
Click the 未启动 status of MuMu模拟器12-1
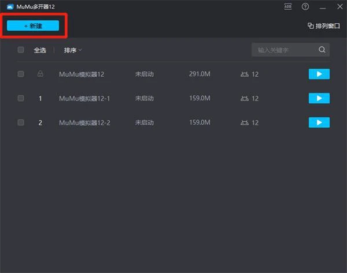tap(144, 98)
